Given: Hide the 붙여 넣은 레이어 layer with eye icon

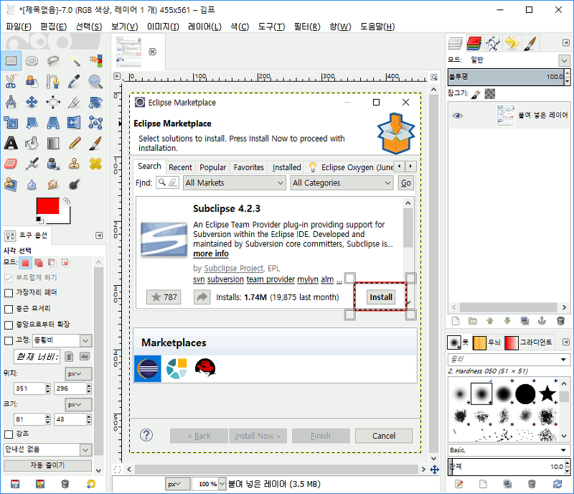Looking at the screenshot, I should (x=457, y=116).
